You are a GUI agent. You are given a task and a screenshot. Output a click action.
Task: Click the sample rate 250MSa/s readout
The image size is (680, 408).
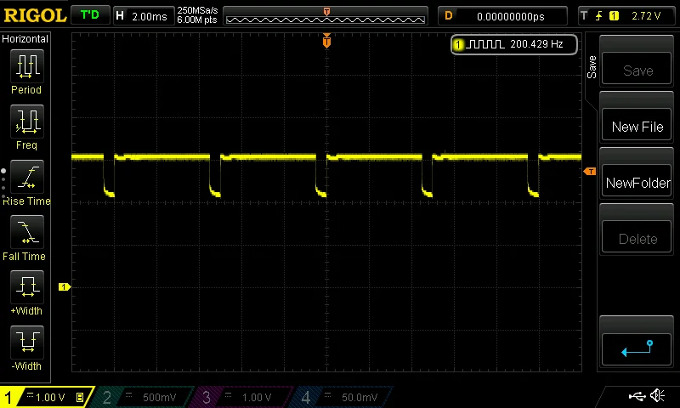pos(197,11)
